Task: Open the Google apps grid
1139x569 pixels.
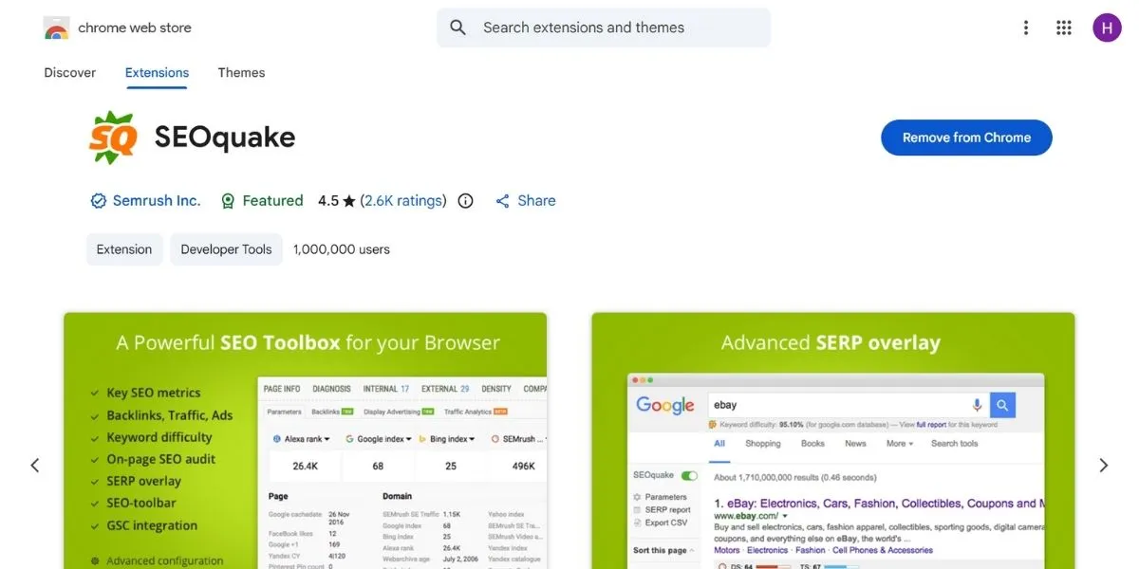Action: pyautogui.click(x=1064, y=28)
